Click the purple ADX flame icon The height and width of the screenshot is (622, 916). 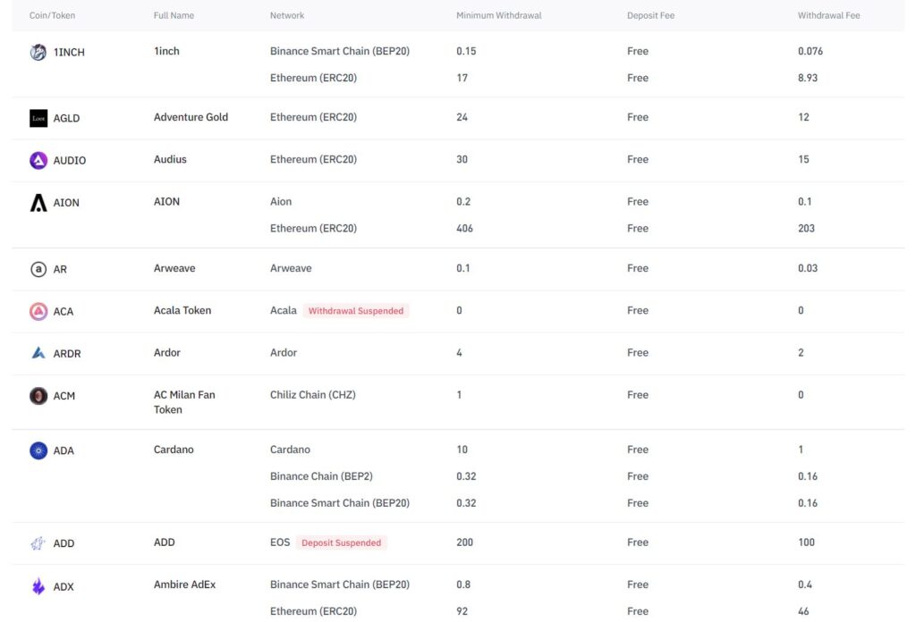[38, 586]
